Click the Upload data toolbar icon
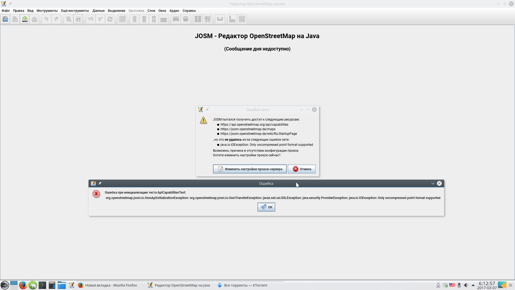Screen dimensions: 515x290 pos(34,19)
